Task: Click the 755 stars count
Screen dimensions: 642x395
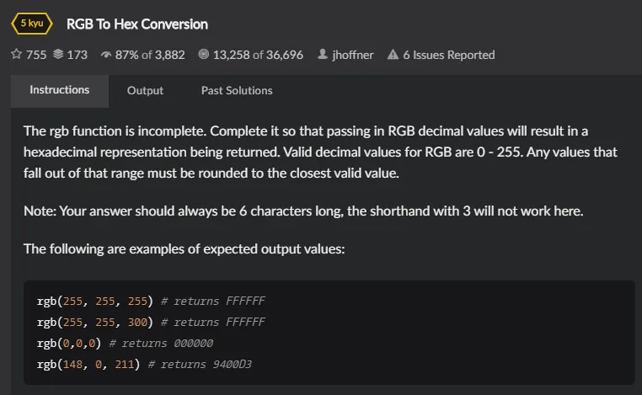Action: [36, 55]
